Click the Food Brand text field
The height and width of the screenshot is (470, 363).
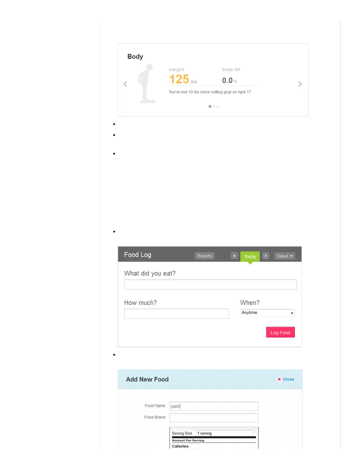[x=214, y=418]
